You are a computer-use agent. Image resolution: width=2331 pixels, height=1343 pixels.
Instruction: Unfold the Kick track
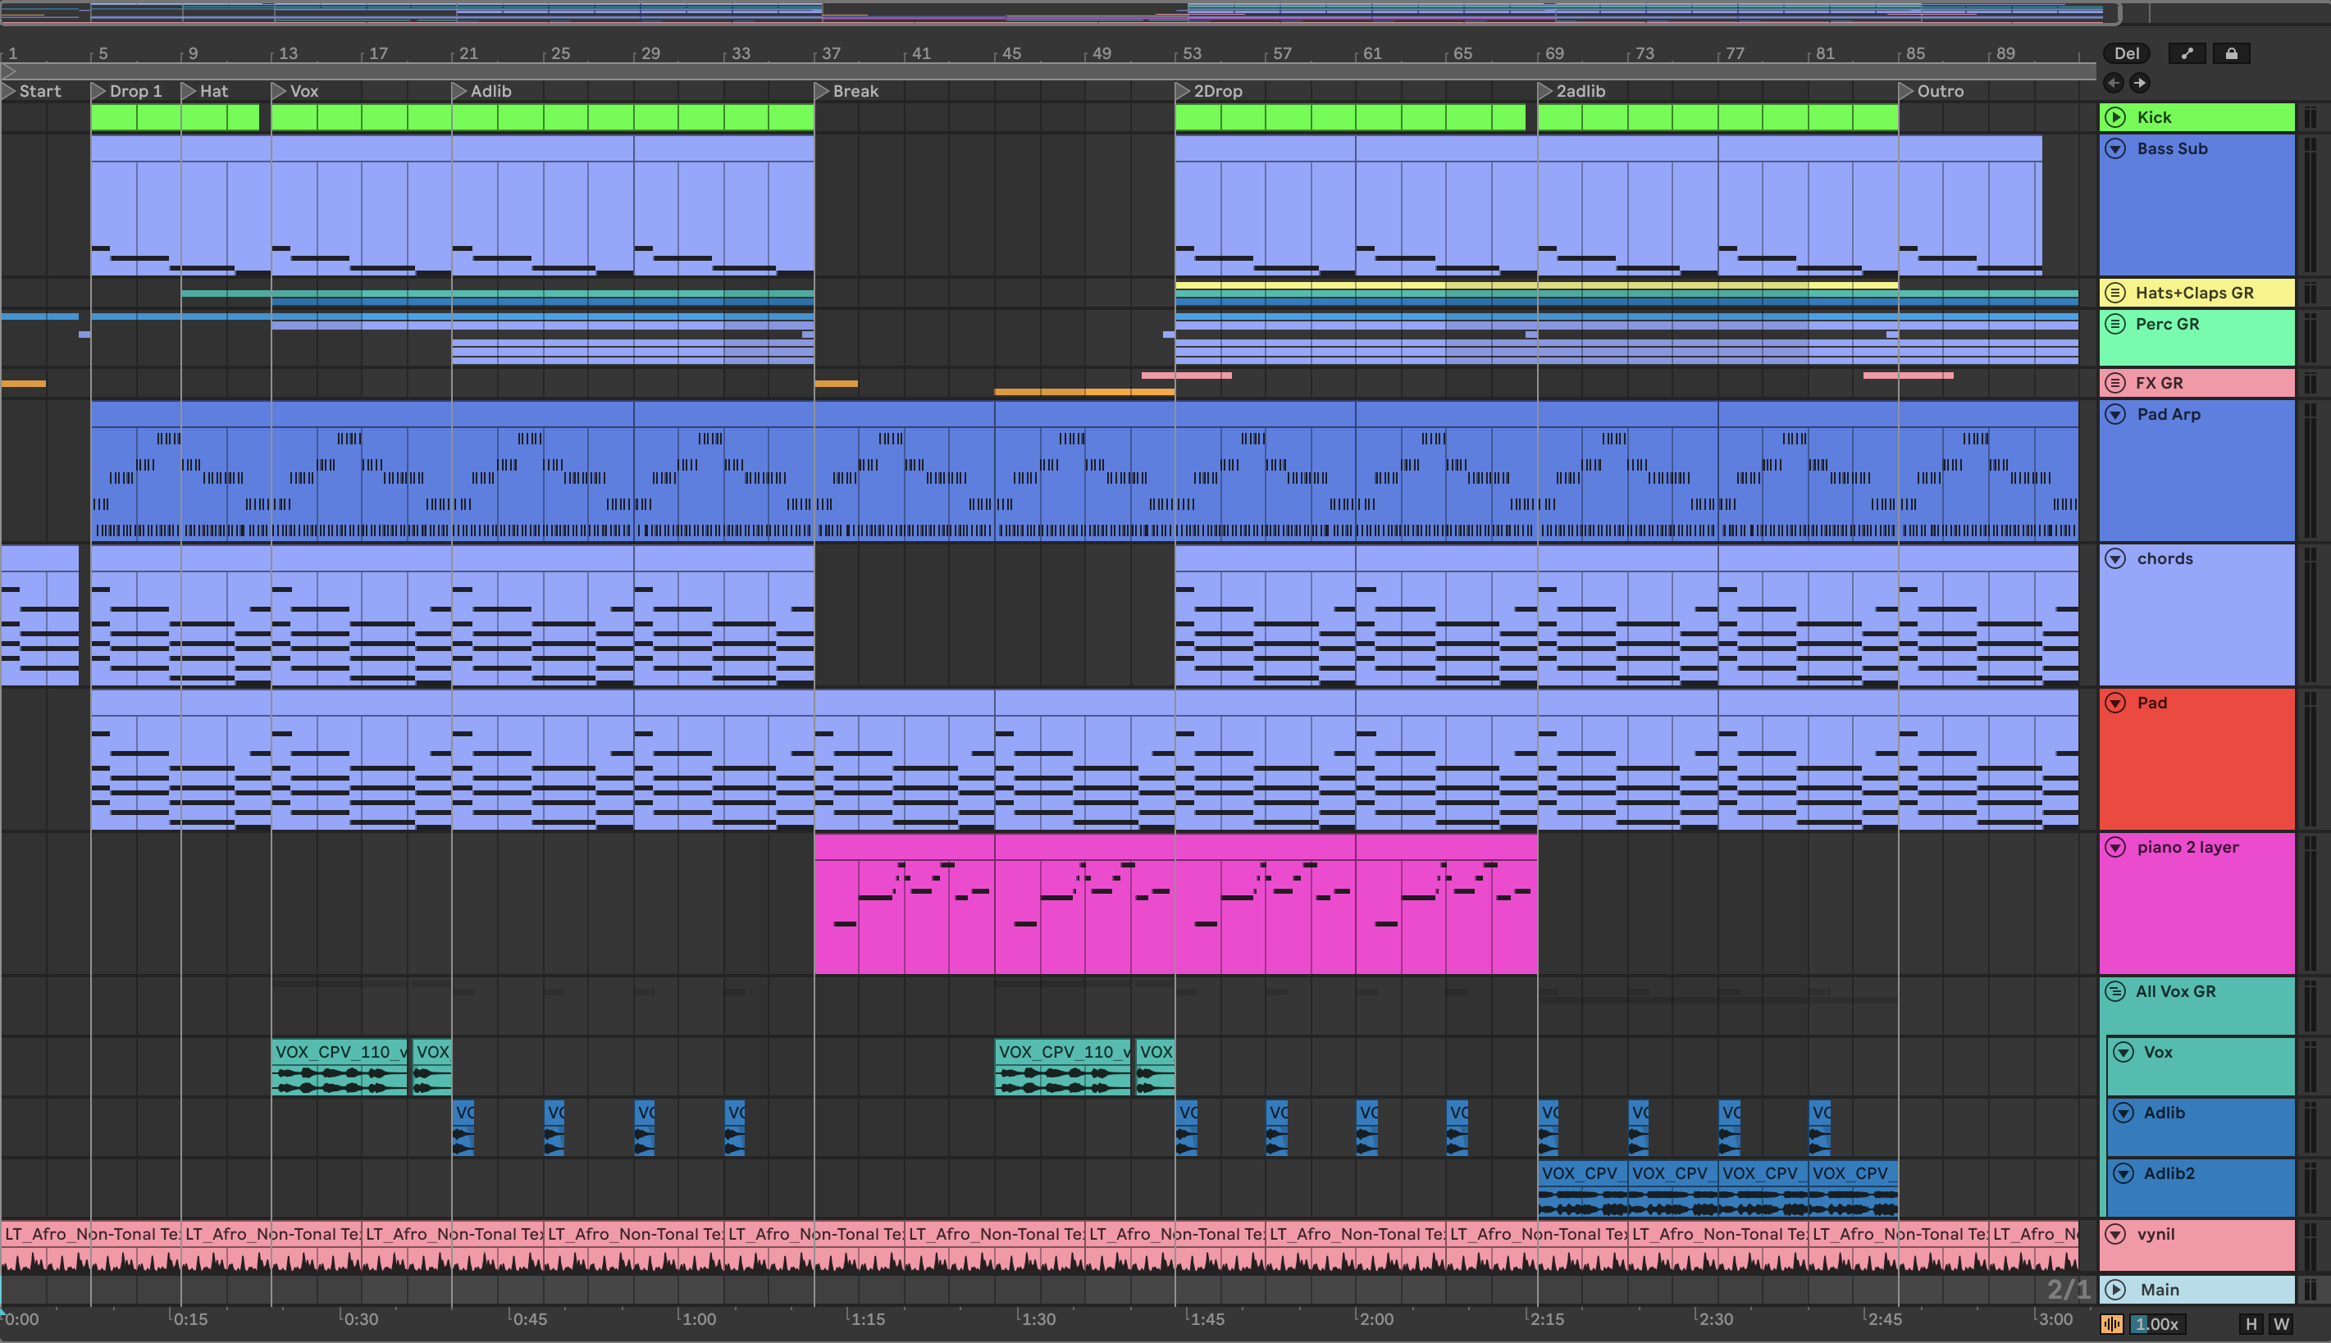click(x=2115, y=117)
